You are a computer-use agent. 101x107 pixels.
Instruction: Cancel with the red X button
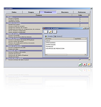(85, 65)
